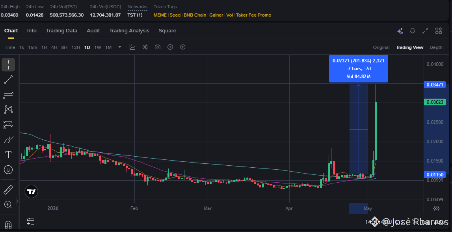This screenshot has width=452, height=232.
Task: Click the TradingView logo badge
Action: (x=31, y=191)
